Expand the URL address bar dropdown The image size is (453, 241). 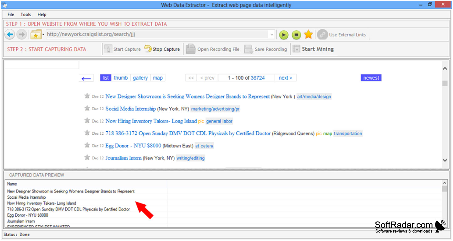click(272, 34)
